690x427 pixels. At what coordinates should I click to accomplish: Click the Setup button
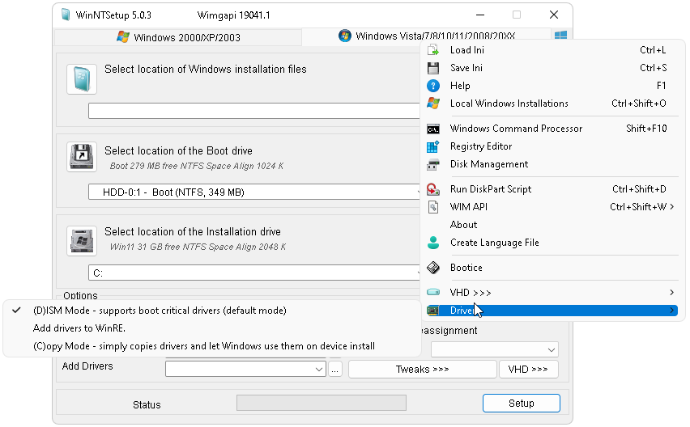(x=521, y=404)
